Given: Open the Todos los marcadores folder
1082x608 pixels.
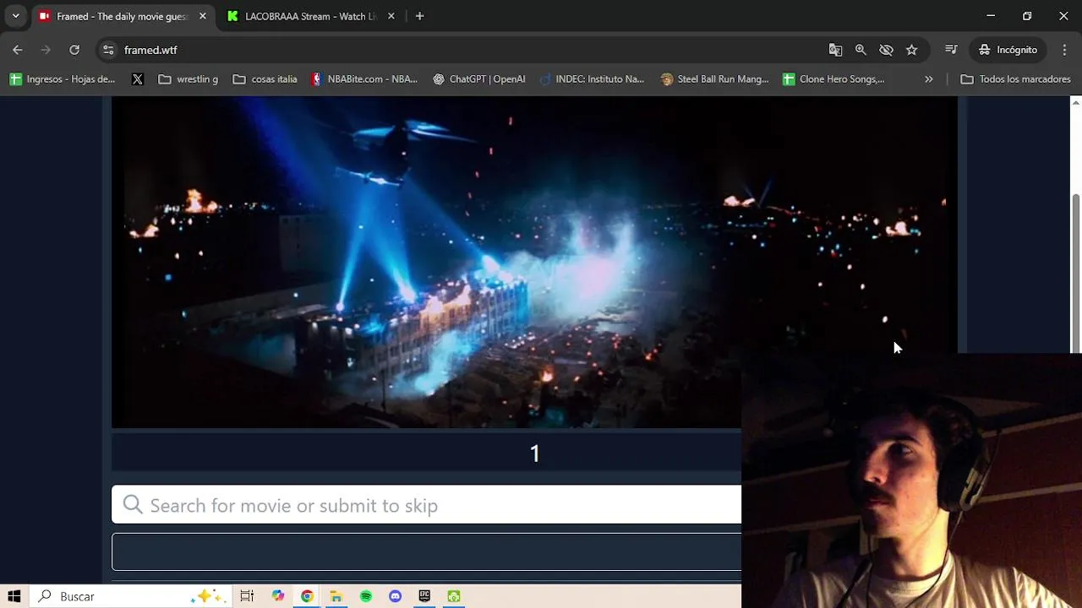Looking at the screenshot, I should point(1015,79).
